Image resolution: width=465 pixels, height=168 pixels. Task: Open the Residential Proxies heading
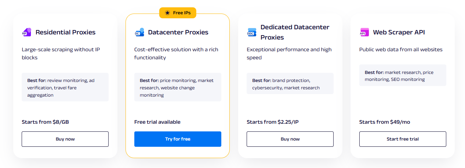pyautogui.click(x=65, y=32)
